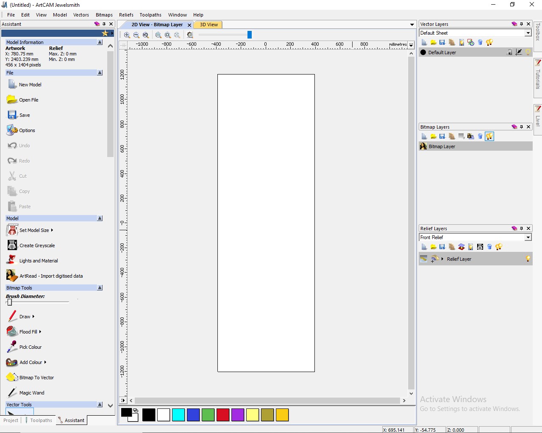Open the Bitmap To Vector tool
Screen dimensions: 542x433
36,378
